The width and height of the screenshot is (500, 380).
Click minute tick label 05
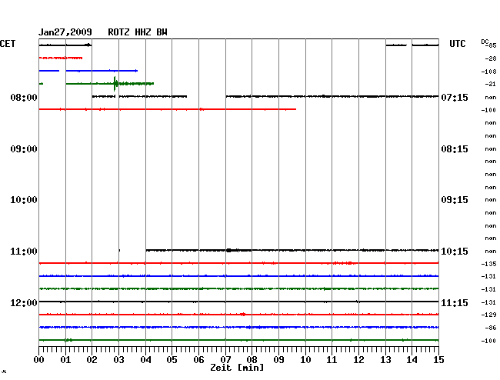tap(172, 359)
